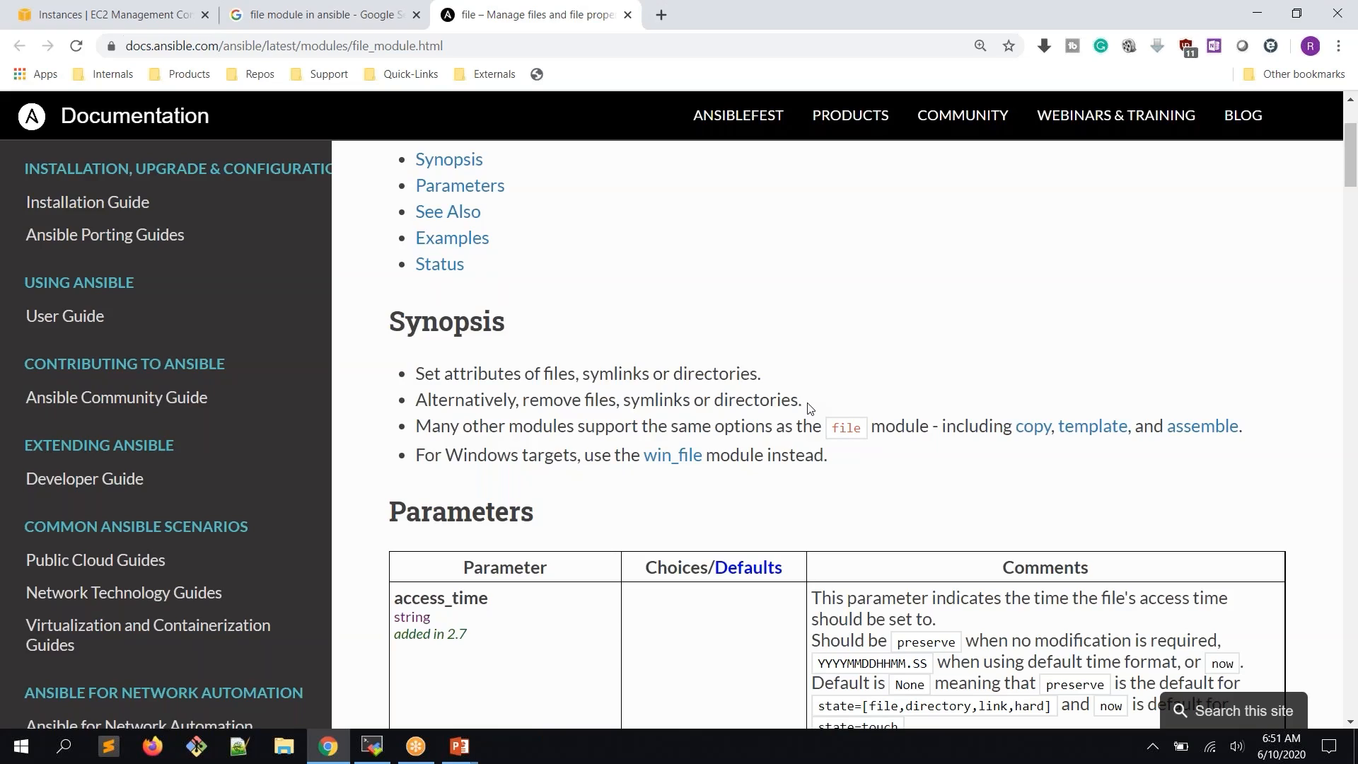Image resolution: width=1358 pixels, height=764 pixels.
Task: Open Public Cloud Guides in sidebar
Action: pos(95,560)
